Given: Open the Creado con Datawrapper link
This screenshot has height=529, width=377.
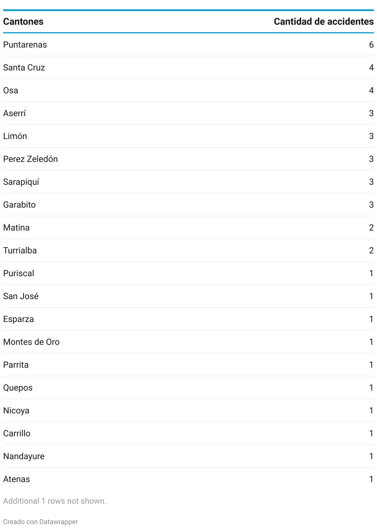Looking at the screenshot, I should 40,522.
